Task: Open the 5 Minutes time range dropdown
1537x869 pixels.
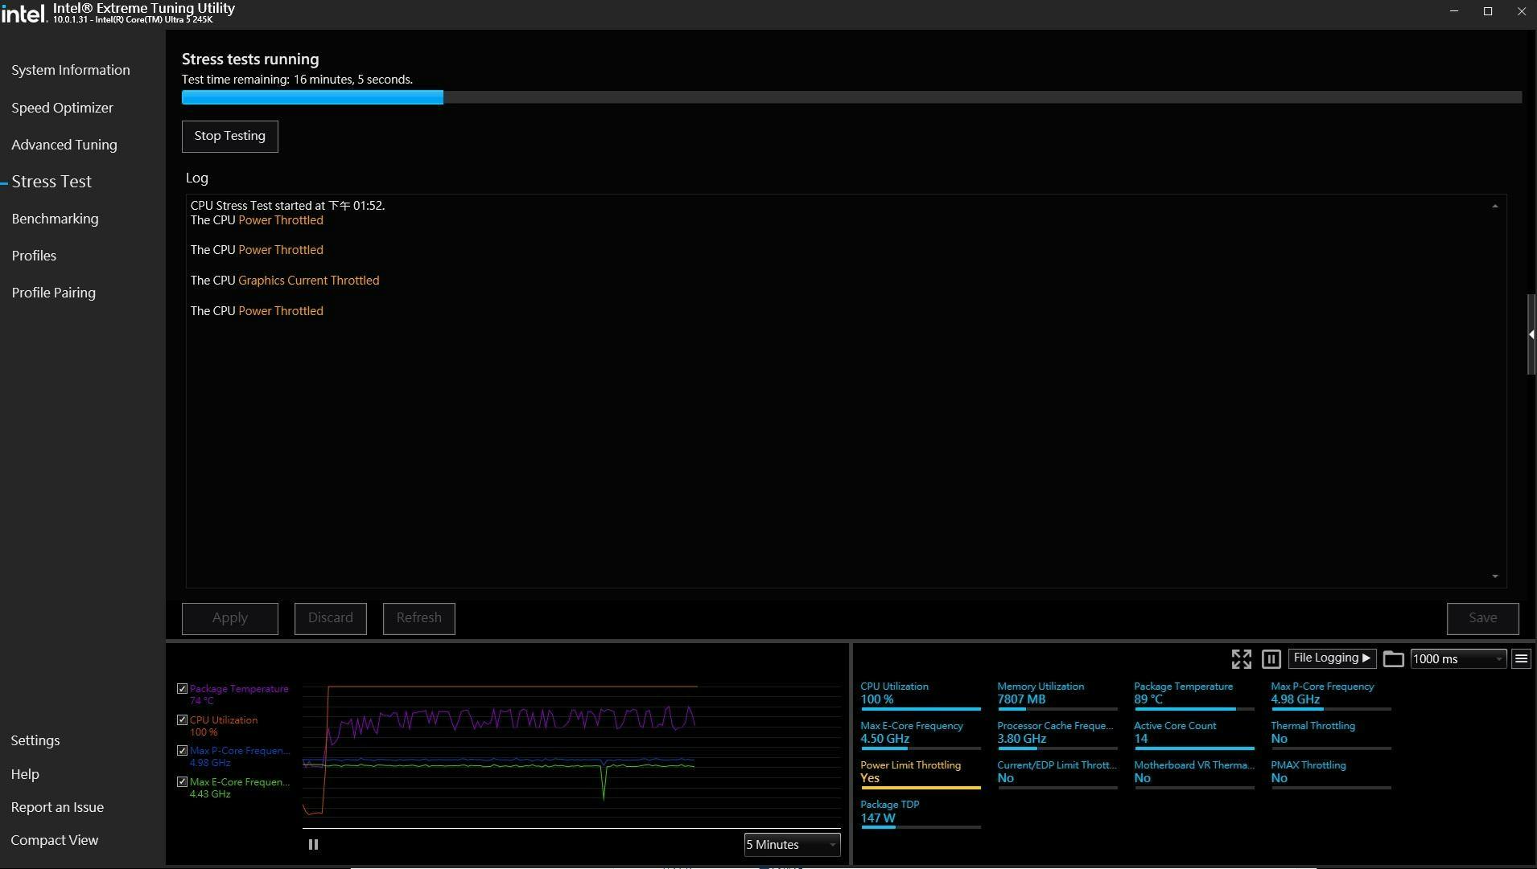Action: click(791, 844)
